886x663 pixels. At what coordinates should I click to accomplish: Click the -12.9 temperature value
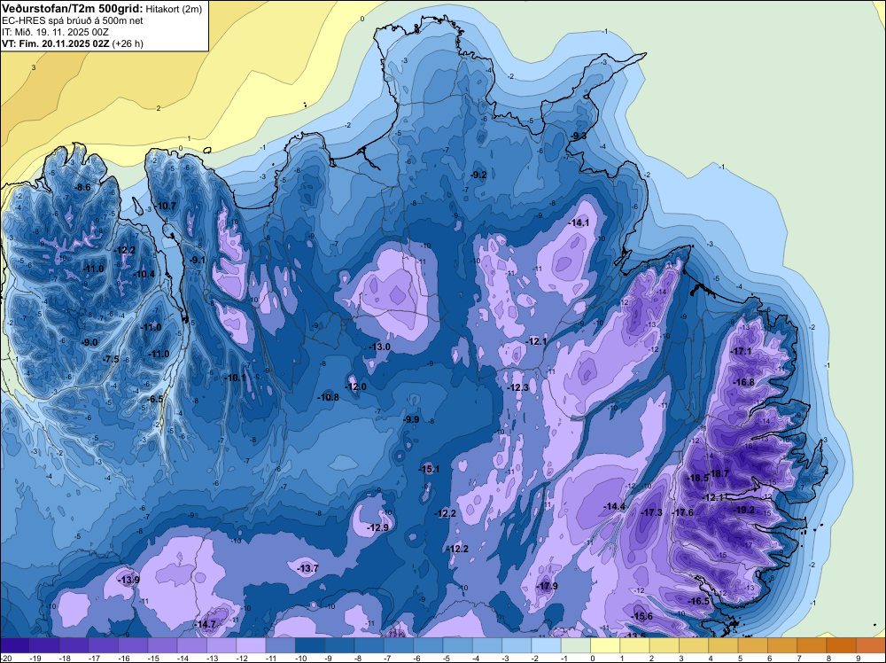pyautogui.click(x=378, y=528)
